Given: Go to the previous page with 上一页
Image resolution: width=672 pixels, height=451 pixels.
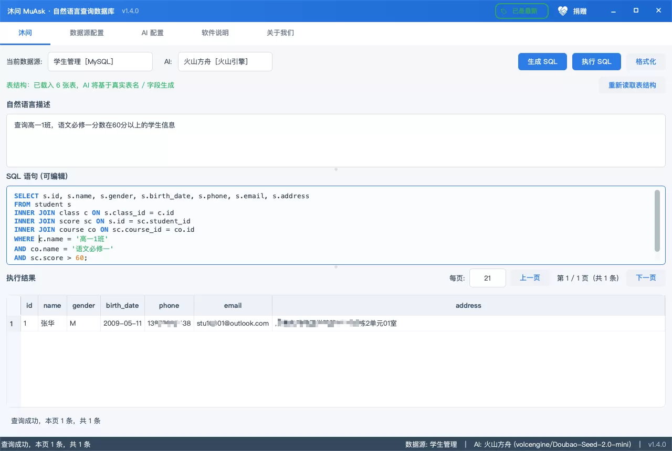Looking at the screenshot, I should [530, 278].
